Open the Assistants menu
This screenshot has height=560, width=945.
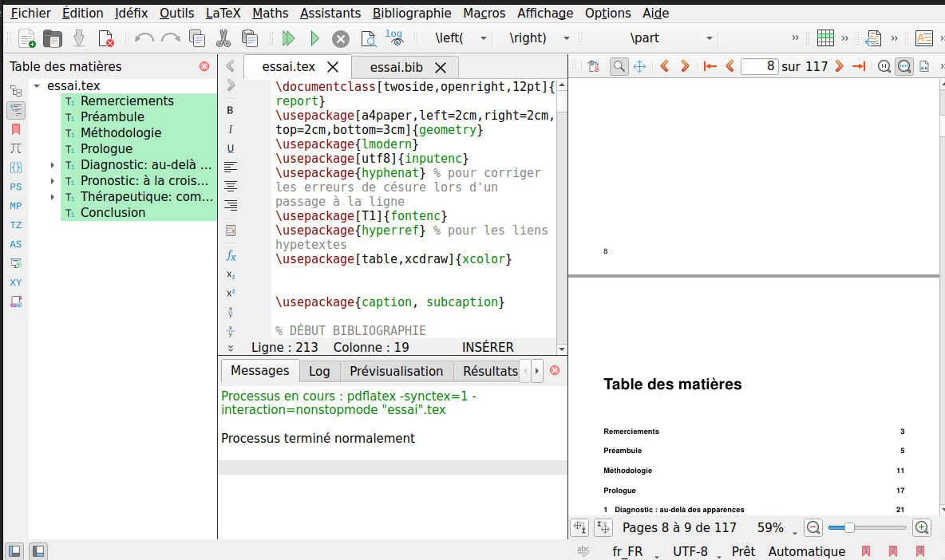click(x=330, y=14)
